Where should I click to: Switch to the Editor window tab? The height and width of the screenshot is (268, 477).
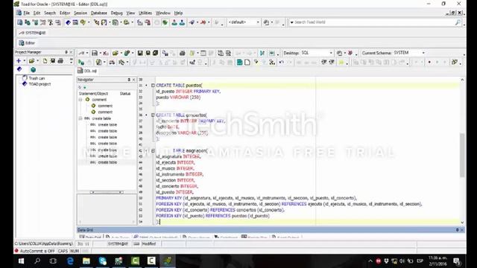27,43
